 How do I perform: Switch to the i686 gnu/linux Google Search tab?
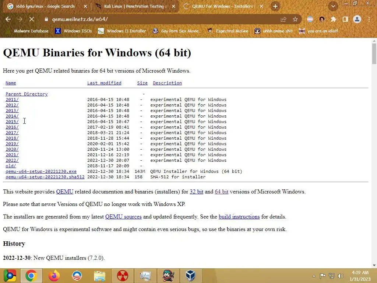point(45,7)
